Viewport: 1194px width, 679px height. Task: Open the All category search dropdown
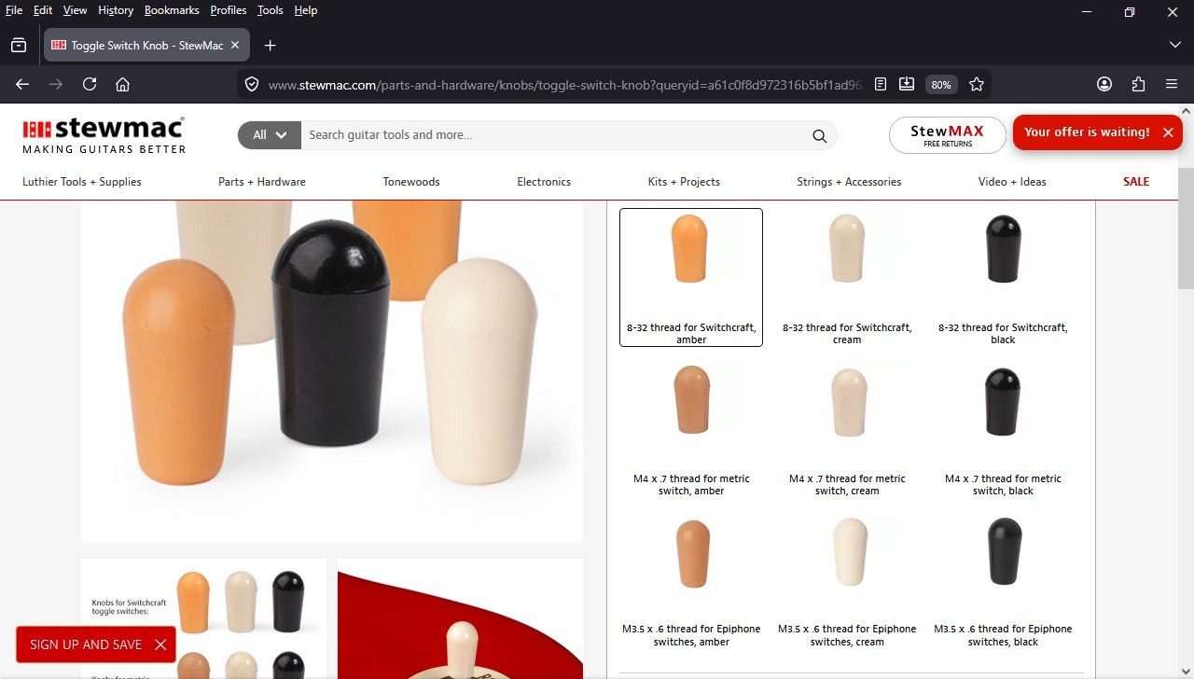click(x=270, y=135)
